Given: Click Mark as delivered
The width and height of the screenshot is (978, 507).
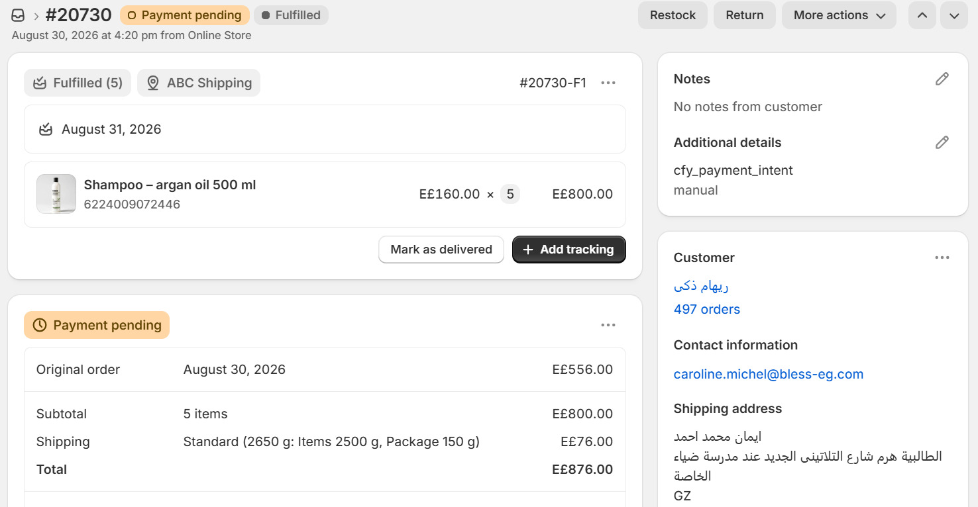Looking at the screenshot, I should point(441,250).
